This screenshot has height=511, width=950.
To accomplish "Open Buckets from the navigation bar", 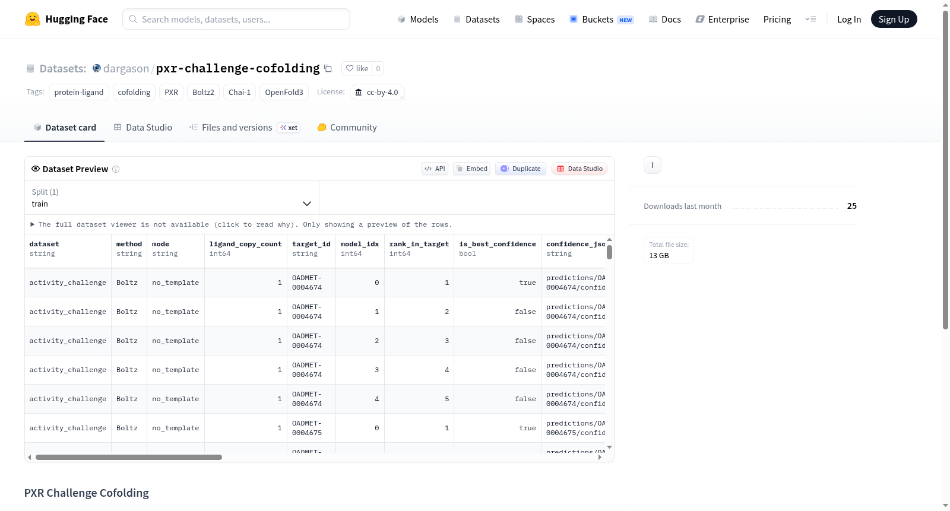I will [x=601, y=19].
